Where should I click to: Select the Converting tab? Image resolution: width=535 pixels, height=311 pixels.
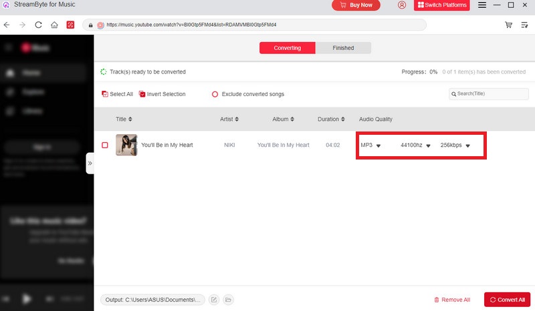click(287, 48)
